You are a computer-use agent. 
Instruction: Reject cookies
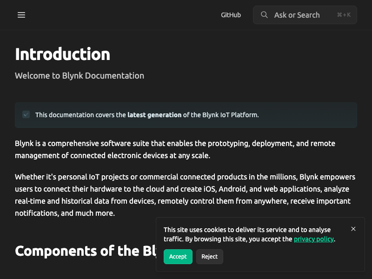[210, 257]
